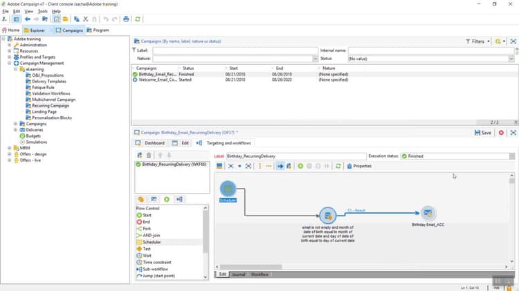Select Recurring Campaign folder in tree

[x=51, y=106]
